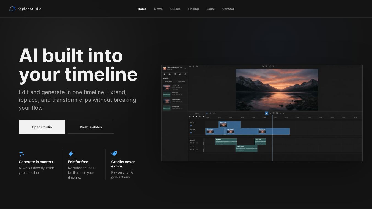Screen dimensions: 372x209
Task: Go to the Guides section
Action: point(175,9)
